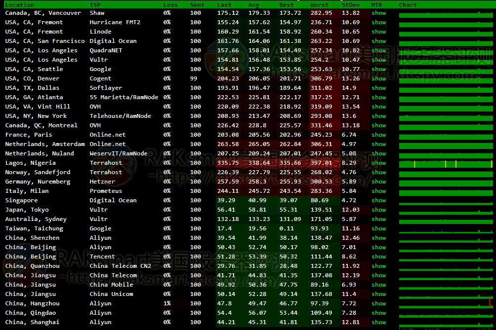This screenshot has height=330, width=496.
Task: Open the show link for Hurricane FMT2 row
Action: (x=378, y=22)
